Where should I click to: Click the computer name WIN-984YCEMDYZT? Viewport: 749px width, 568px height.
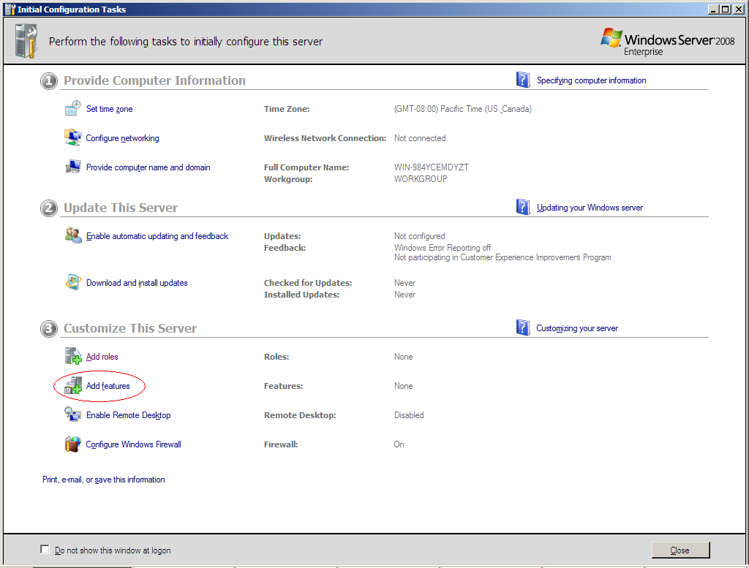click(431, 167)
